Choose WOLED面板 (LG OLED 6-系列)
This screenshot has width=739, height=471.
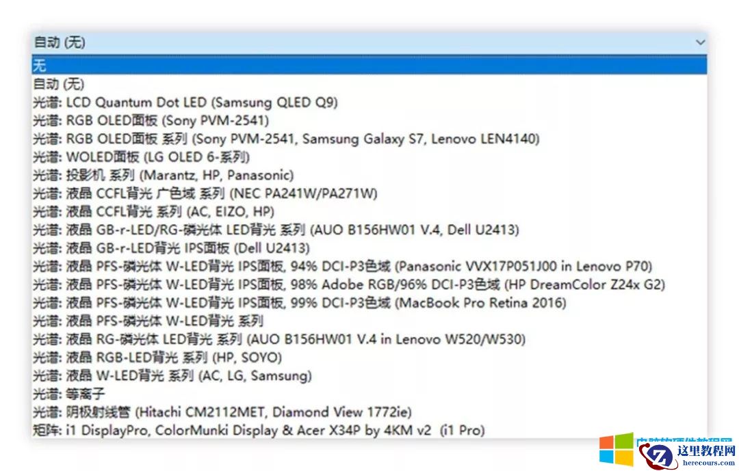[369, 157]
